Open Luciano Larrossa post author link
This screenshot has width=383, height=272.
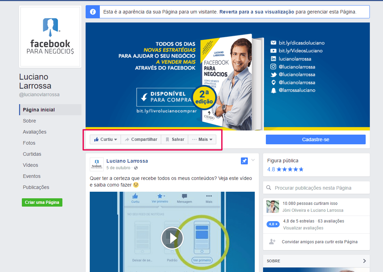click(127, 161)
